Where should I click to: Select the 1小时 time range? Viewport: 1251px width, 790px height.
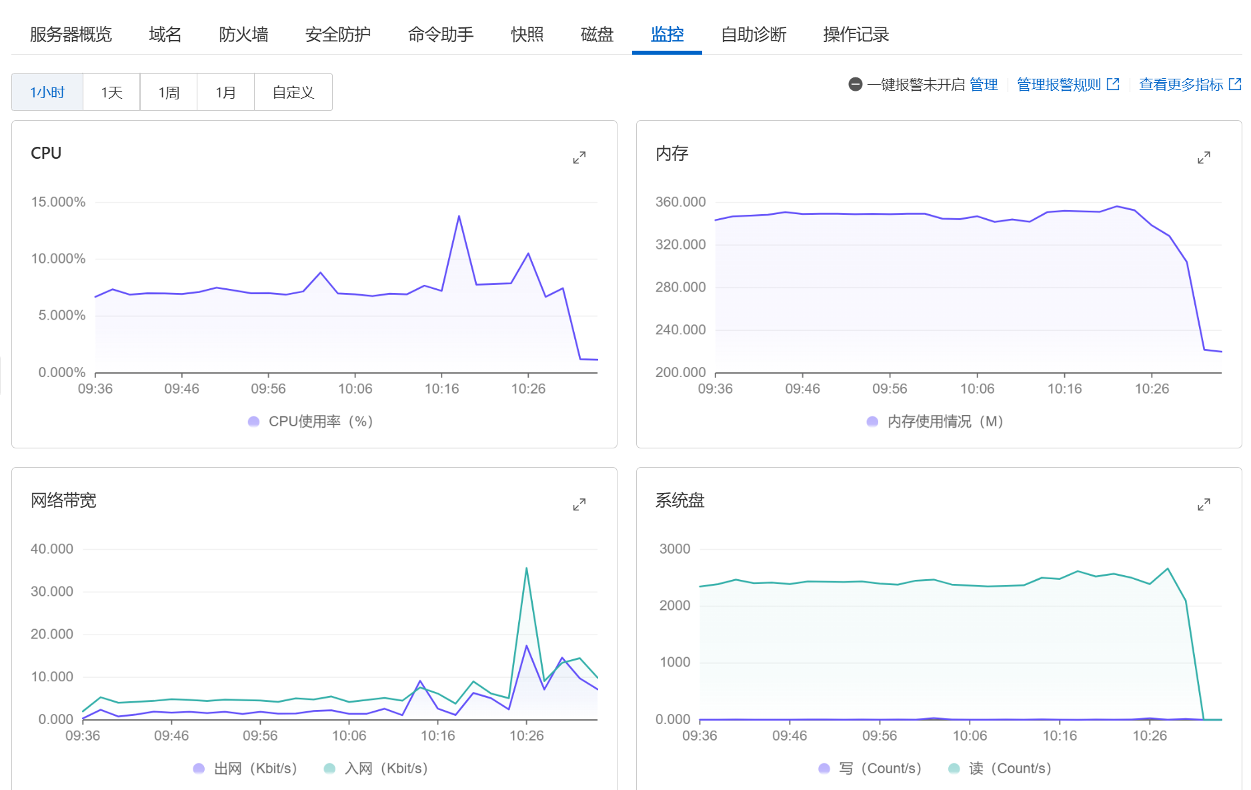[x=47, y=92]
